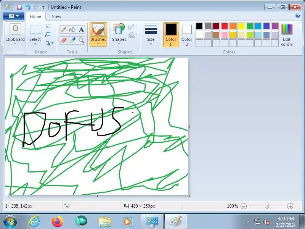
Task: Expand the Select dropdown arrow
Action: [35, 44]
